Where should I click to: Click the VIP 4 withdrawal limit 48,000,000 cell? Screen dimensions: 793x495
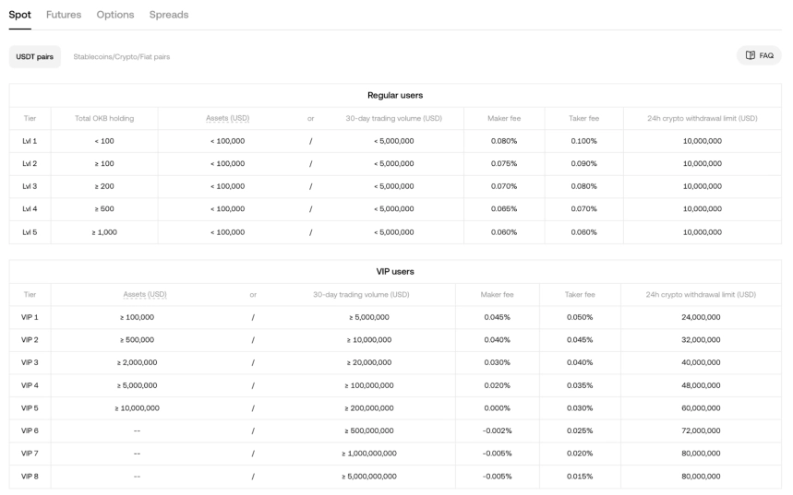(x=701, y=385)
